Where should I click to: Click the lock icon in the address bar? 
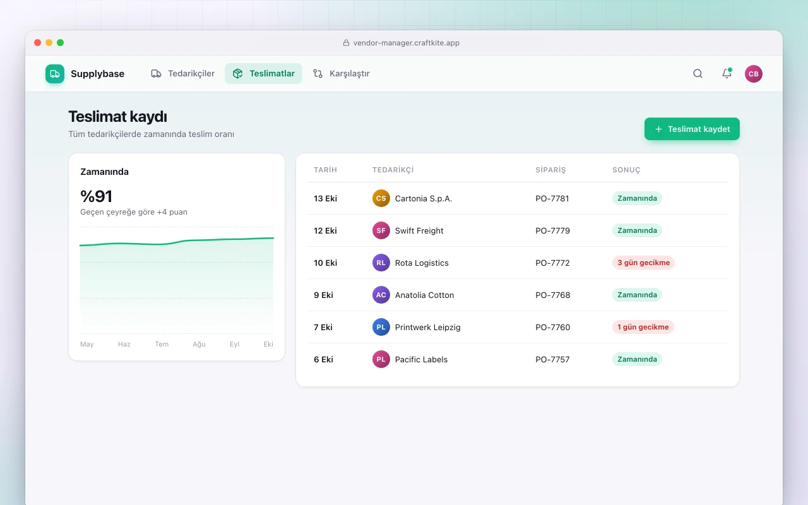coord(346,43)
